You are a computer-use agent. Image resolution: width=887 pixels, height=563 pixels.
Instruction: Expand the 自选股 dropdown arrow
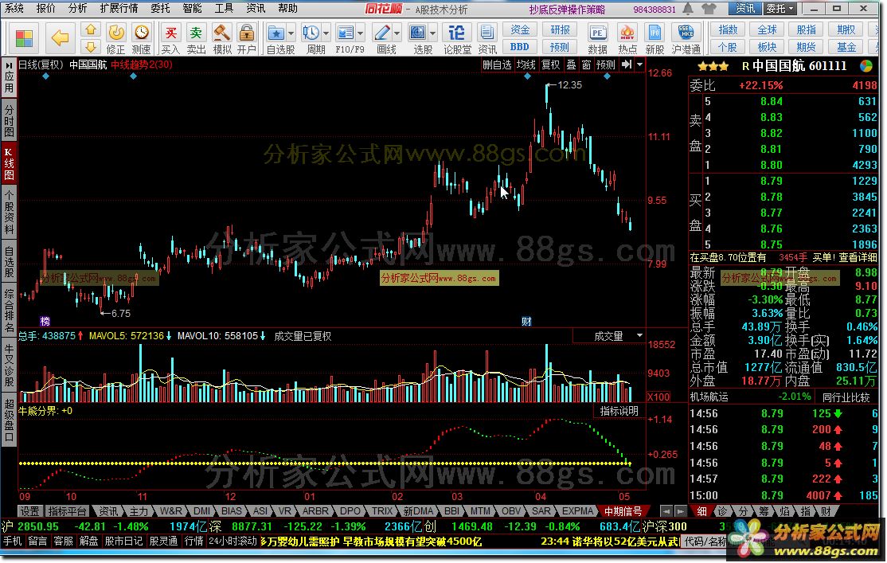coord(291,33)
